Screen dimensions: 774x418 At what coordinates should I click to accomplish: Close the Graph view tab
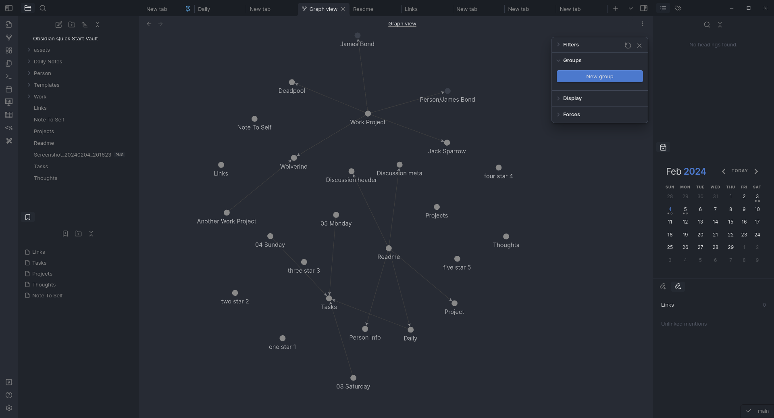pos(343,9)
